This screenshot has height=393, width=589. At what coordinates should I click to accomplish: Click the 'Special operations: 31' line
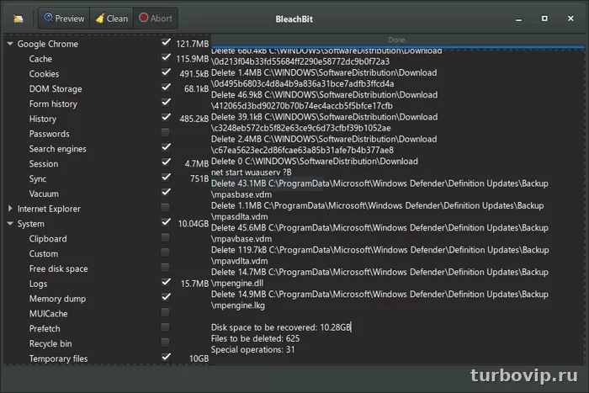252,350
